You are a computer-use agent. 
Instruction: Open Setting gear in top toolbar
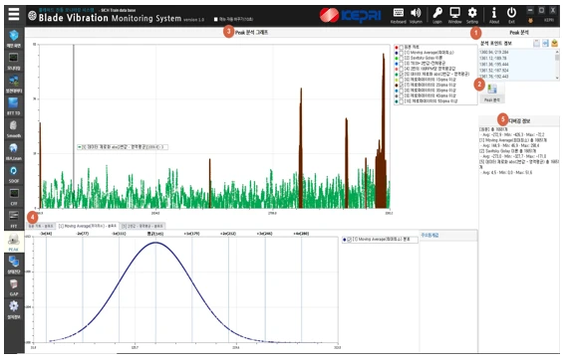tap(472, 16)
